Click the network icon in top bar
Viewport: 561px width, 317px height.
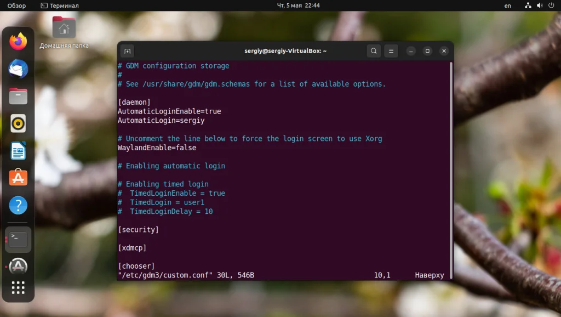click(x=528, y=5)
